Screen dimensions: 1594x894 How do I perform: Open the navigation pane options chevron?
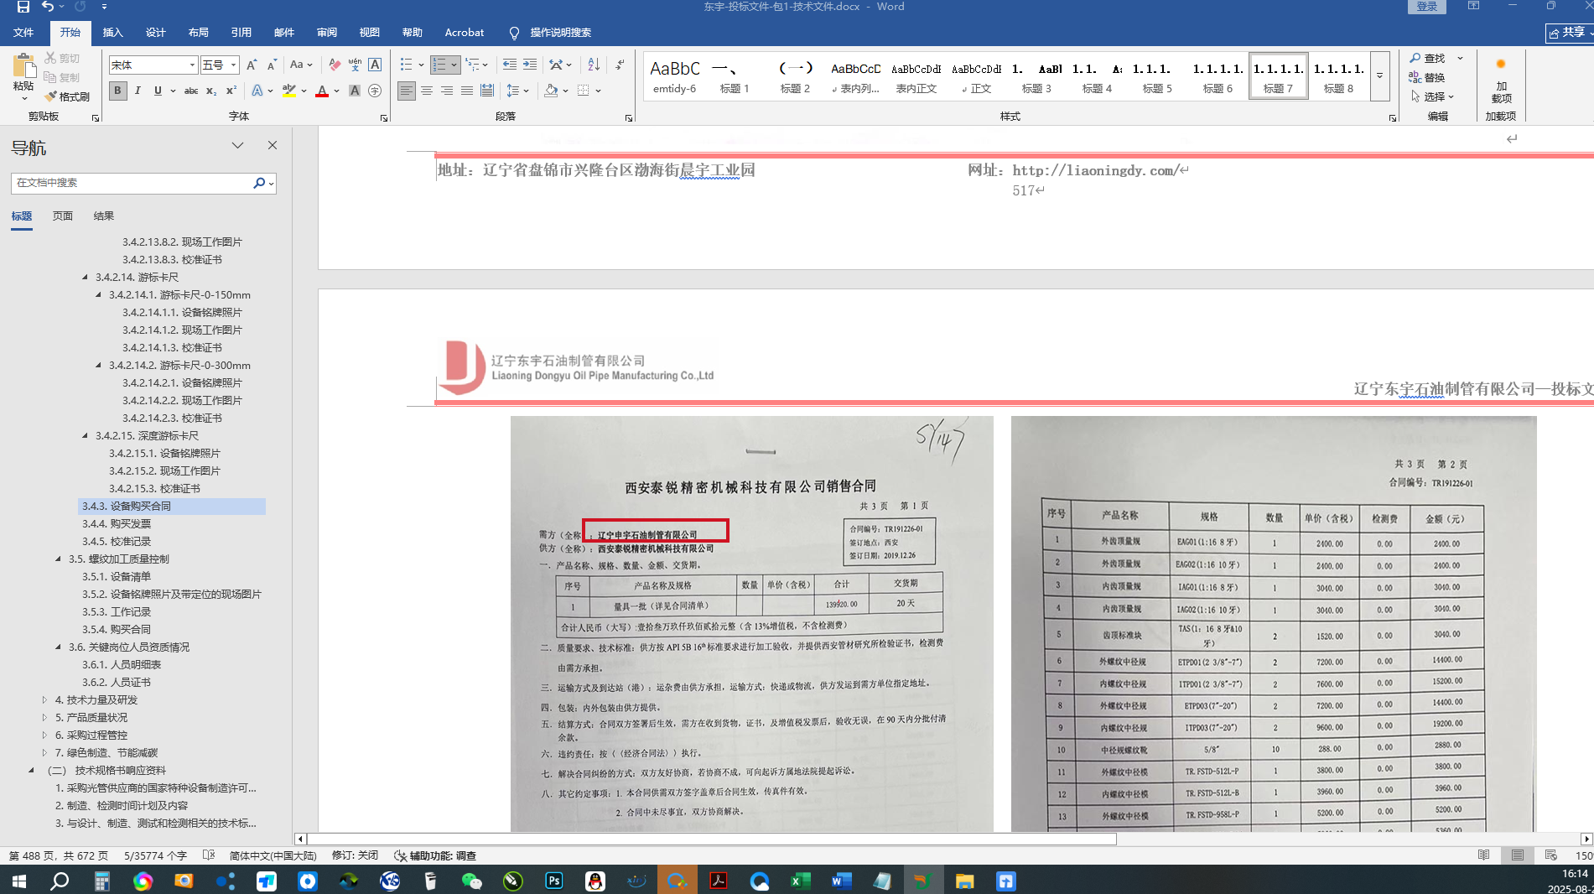click(237, 145)
